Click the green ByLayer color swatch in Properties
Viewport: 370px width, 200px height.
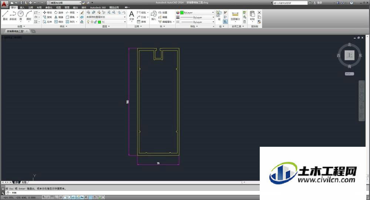click(182, 13)
